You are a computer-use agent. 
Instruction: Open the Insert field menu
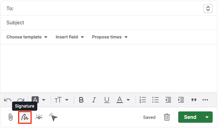pos(70,37)
